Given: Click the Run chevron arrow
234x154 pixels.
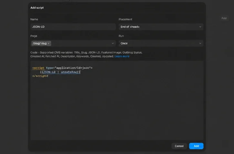Looking at the screenshot, I should click(x=200, y=43).
